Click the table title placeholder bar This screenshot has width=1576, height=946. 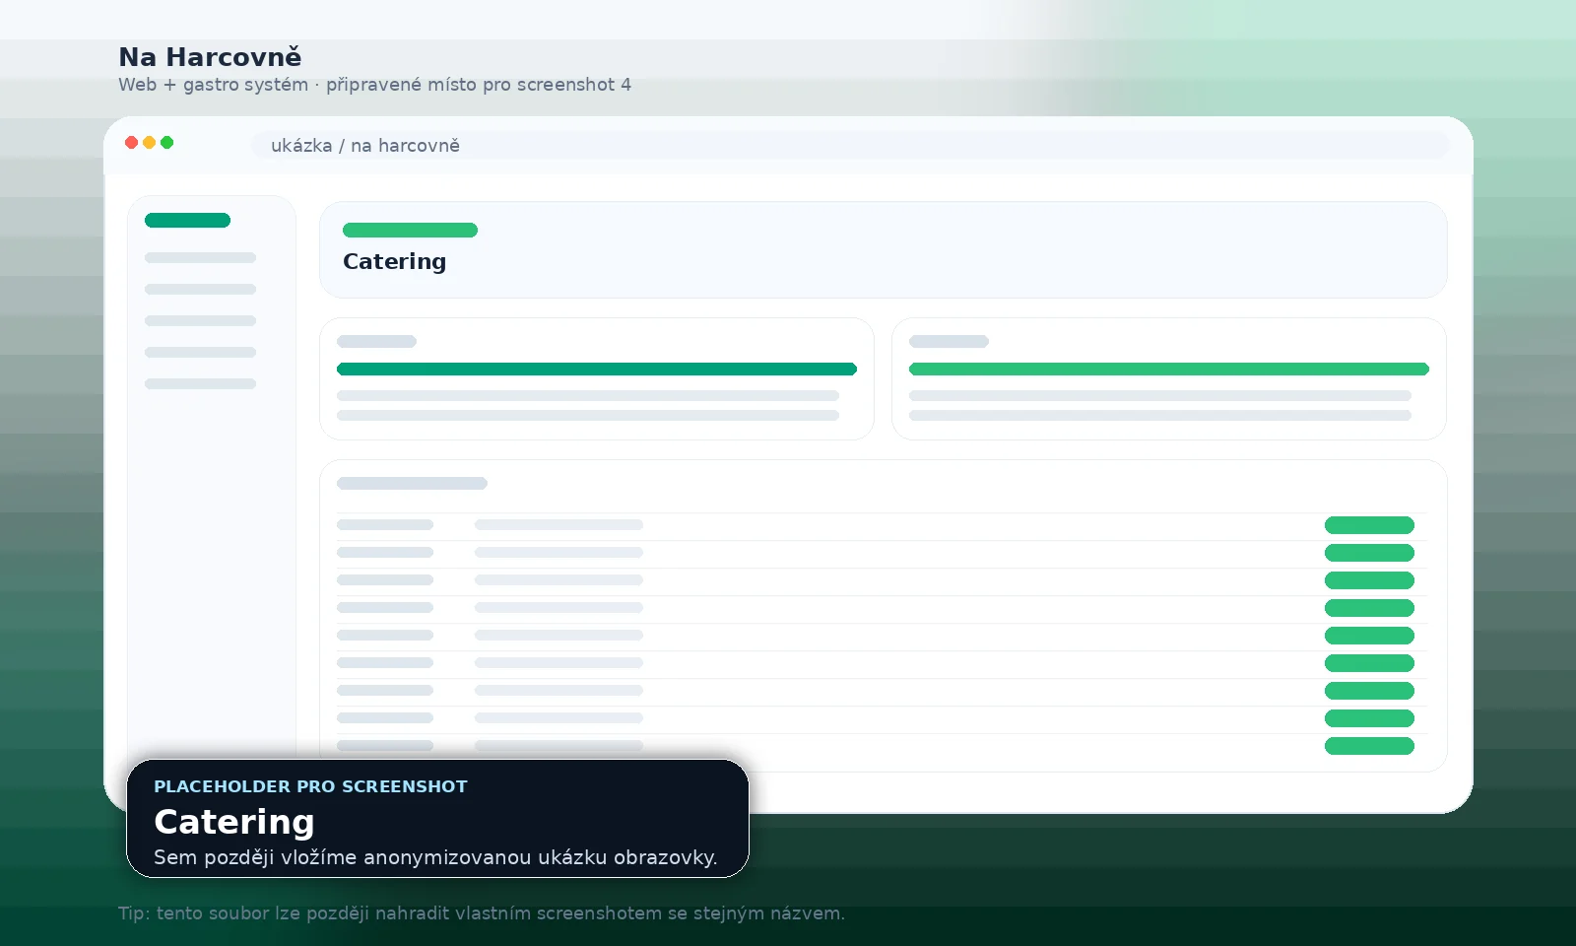pyautogui.click(x=412, y=484)
